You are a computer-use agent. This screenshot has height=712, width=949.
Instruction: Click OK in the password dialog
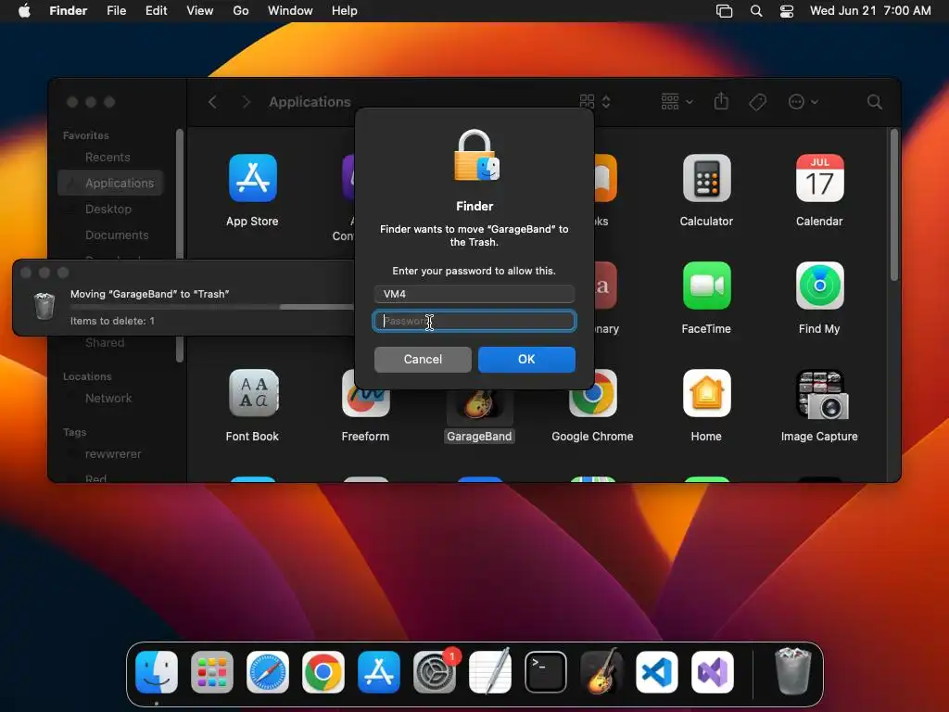(x=526, y=359)
